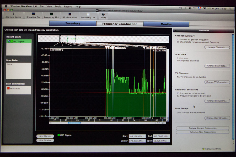Click the Span frequency field
The height and width of the screenshot is (157, 236).
point(161,141)
